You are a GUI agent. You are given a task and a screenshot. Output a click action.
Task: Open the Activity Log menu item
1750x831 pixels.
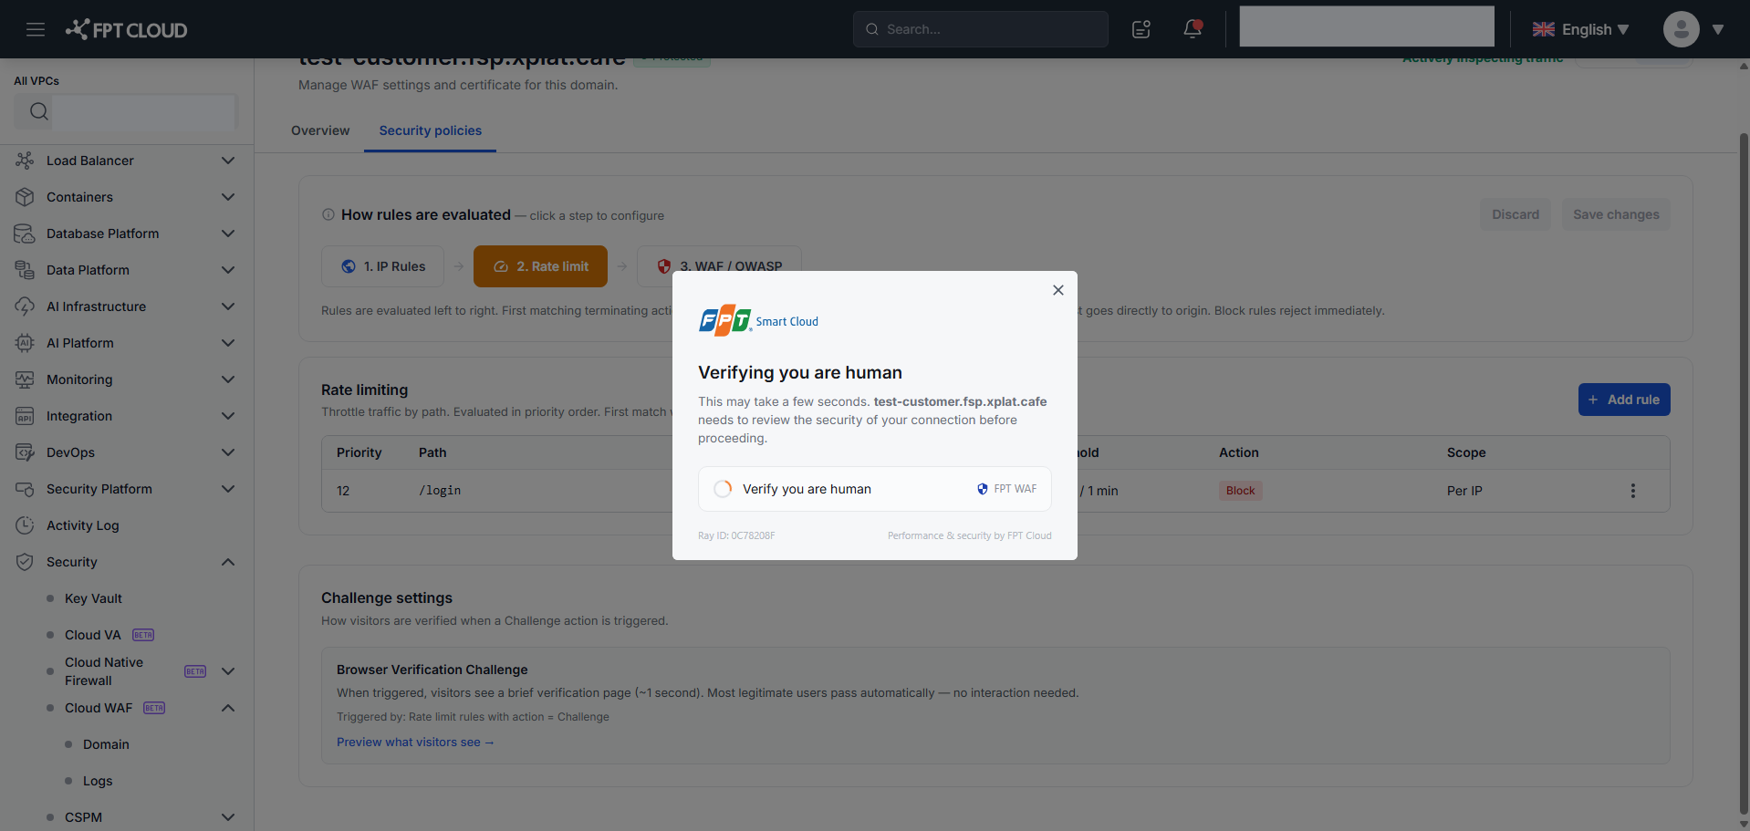click(83, 525)
